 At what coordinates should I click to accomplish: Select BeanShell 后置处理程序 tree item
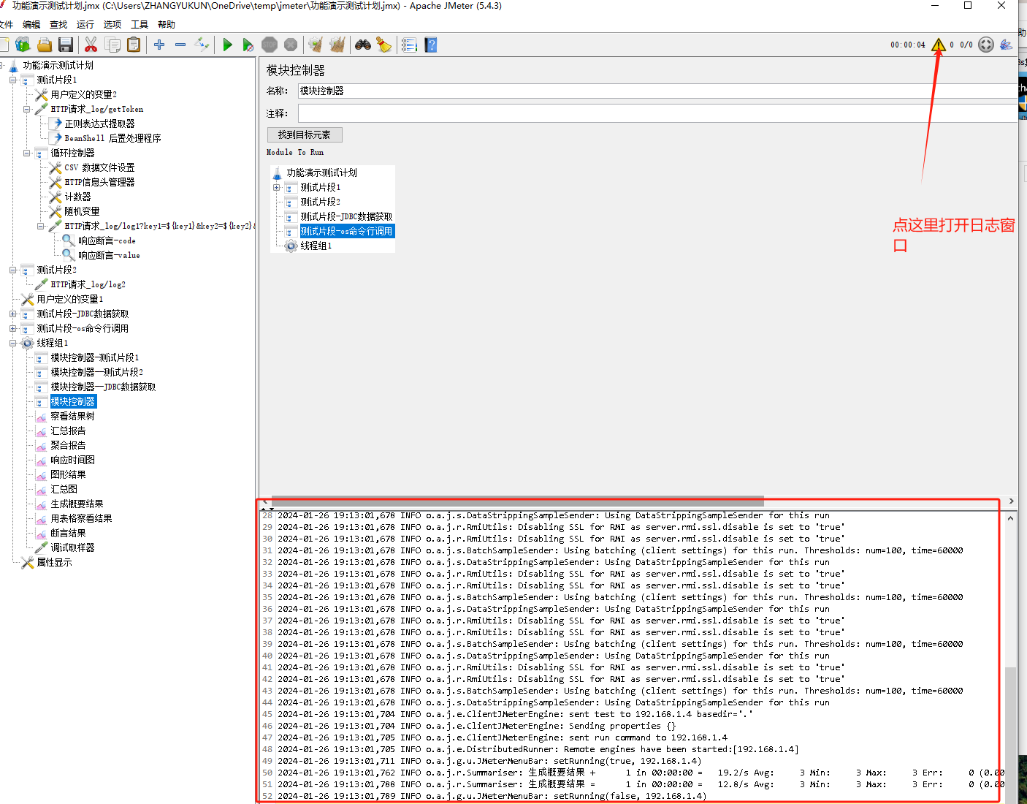point(112,138)
